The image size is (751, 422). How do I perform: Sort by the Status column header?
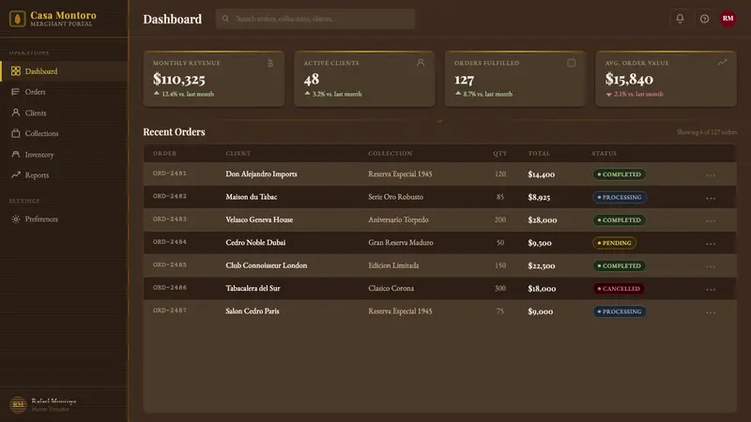604,153
